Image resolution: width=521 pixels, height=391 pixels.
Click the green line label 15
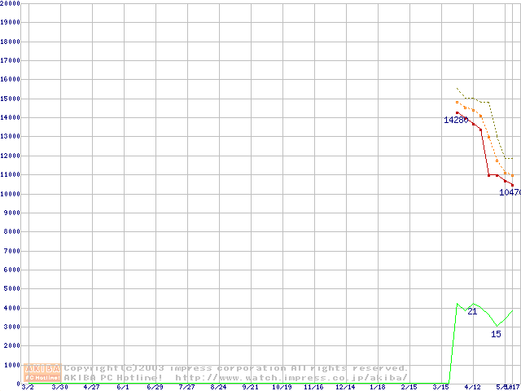(496, 334)
